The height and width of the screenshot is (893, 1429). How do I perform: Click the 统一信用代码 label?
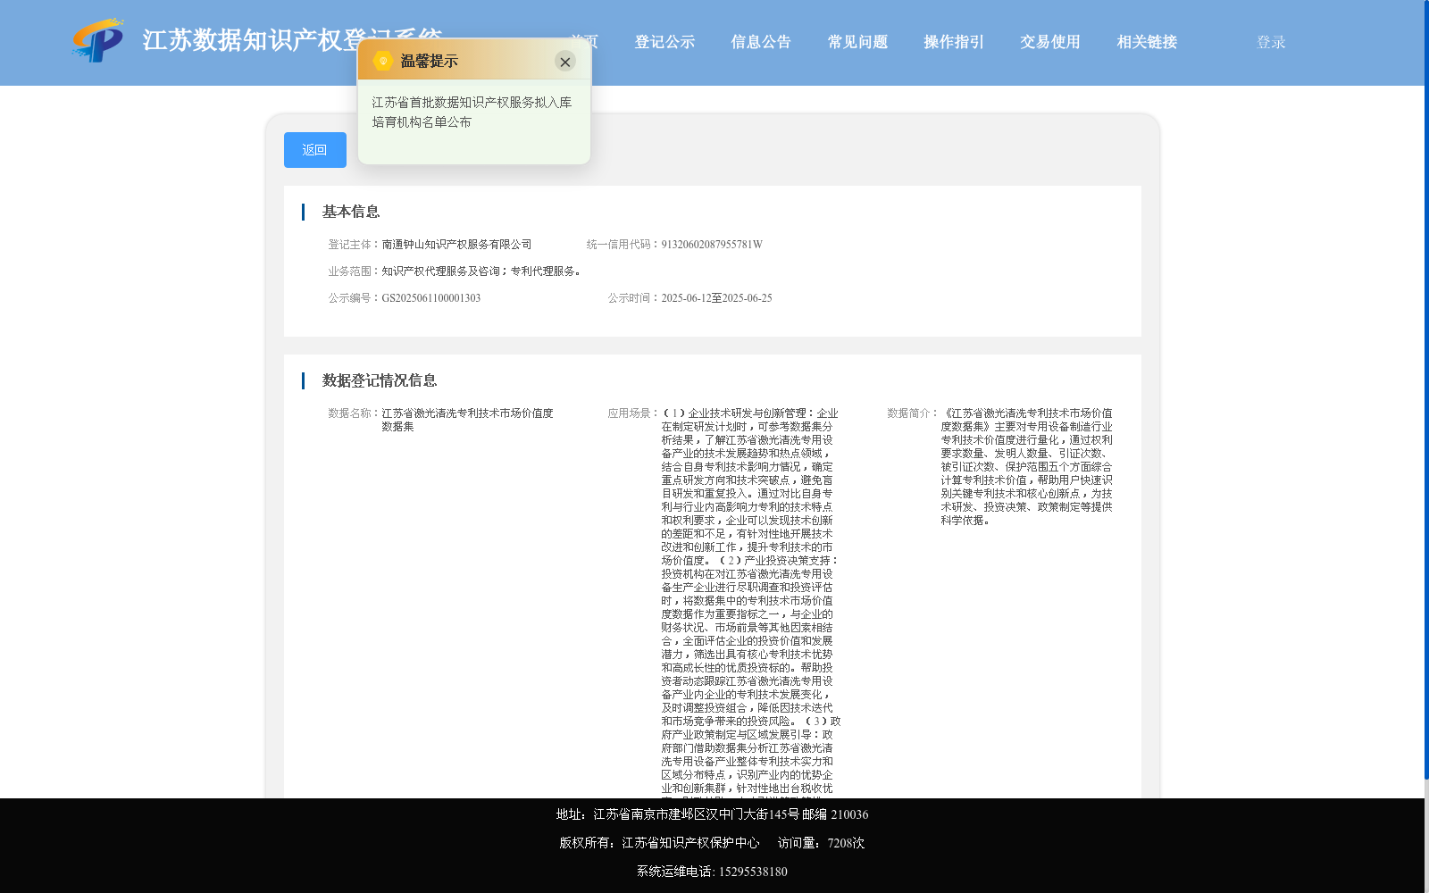623,245
